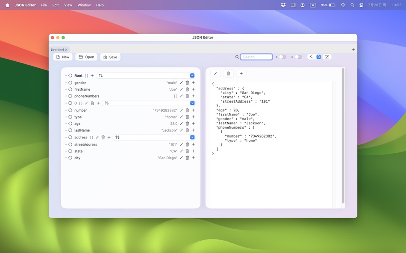
Task: Click the search magnifier icon in toolbar
Action: pyautogui.click(x=237, y=57)
